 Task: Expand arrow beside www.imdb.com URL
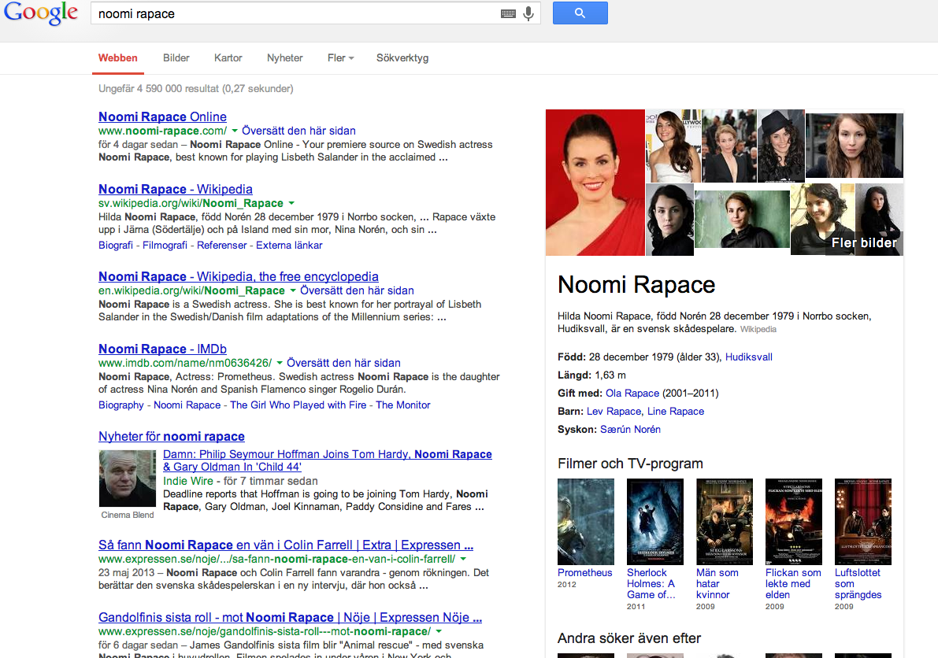click(x=280, y=363)
